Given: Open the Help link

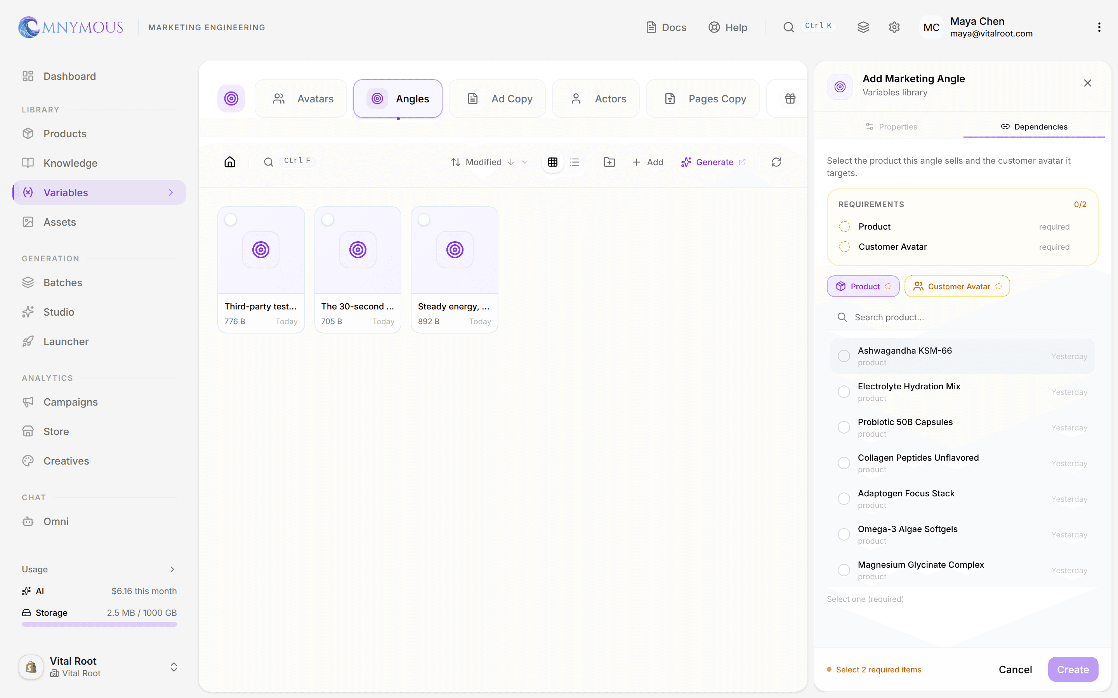Looking at the screenshot, I should click(x=728, y=27).
